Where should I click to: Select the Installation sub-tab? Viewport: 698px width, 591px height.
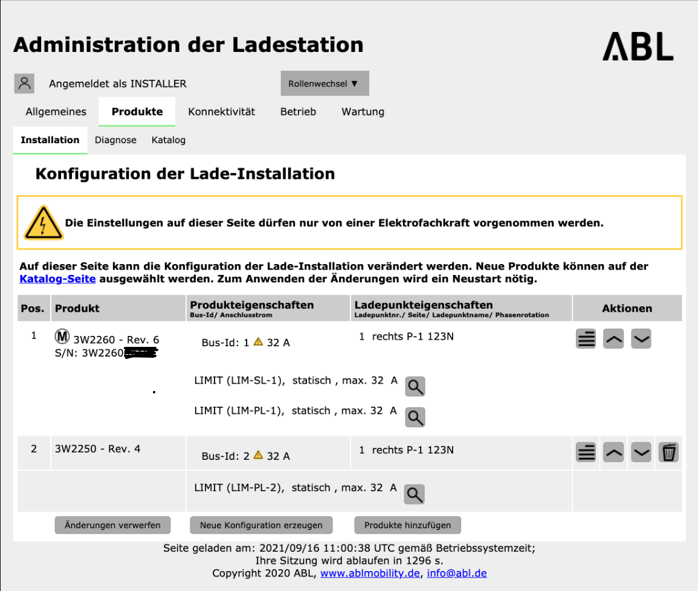[x=50, y=140]
